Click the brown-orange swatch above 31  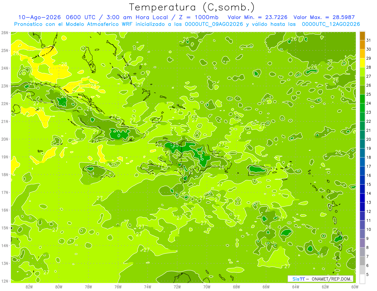[x=362, y=36]
